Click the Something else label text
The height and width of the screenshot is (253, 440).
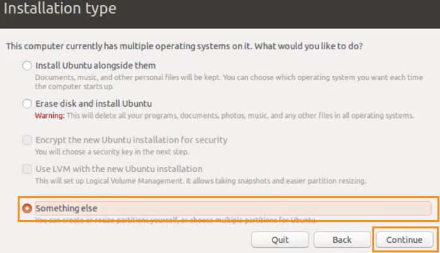point(66,208)
